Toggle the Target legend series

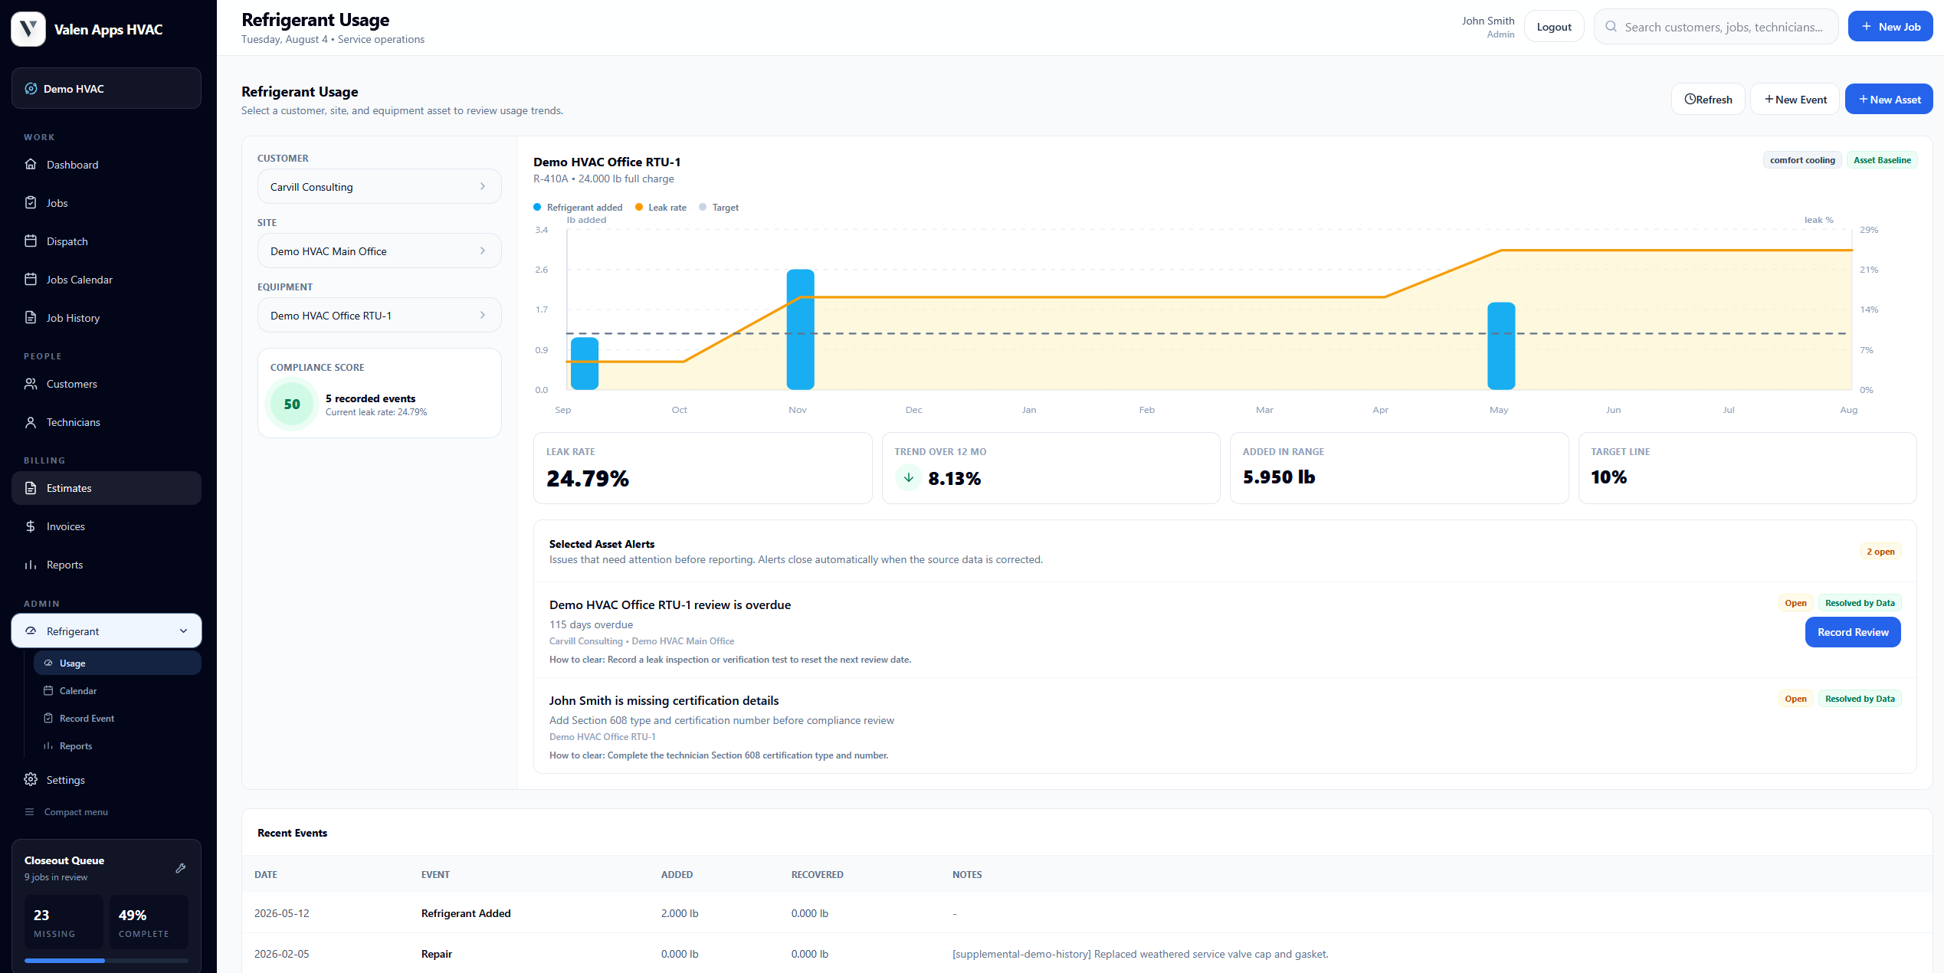[719, 207]
